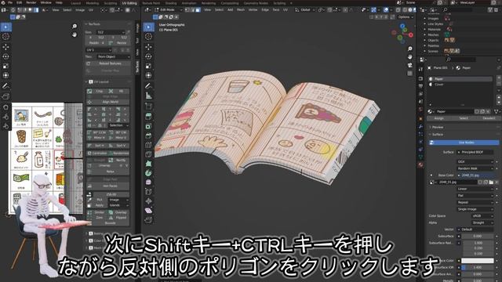
Task: Click the Assign material button
Action: click(x=439, y=118)
